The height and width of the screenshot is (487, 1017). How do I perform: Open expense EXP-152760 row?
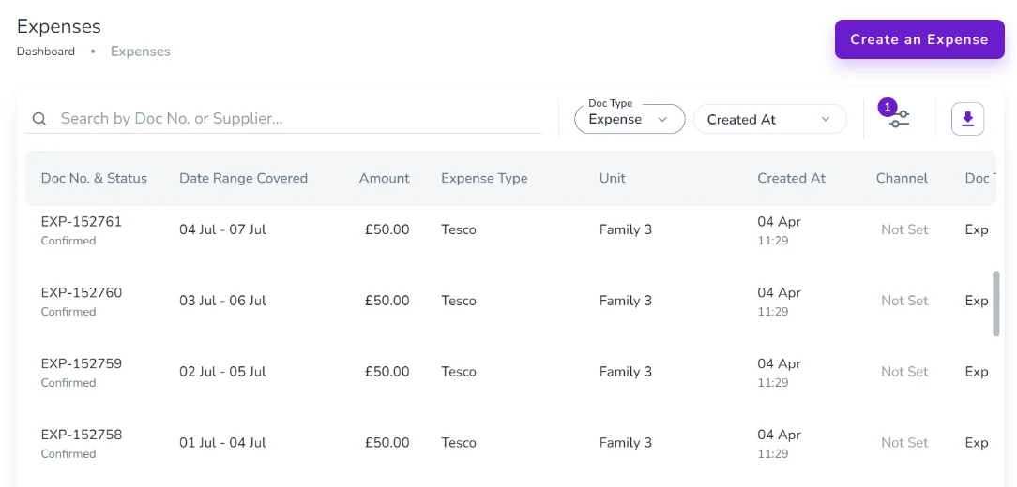click(82, 293)
